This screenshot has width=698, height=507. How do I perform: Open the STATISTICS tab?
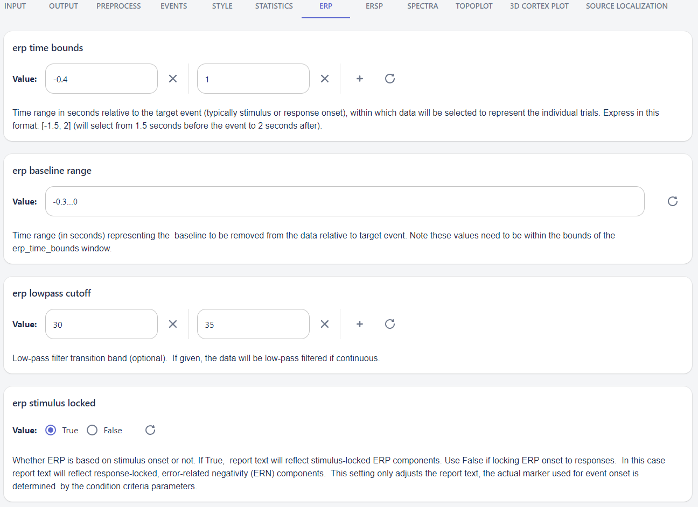(274, 6)
